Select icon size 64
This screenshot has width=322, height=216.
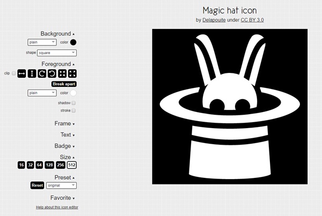pyautogui.click(x=39, y=165)
